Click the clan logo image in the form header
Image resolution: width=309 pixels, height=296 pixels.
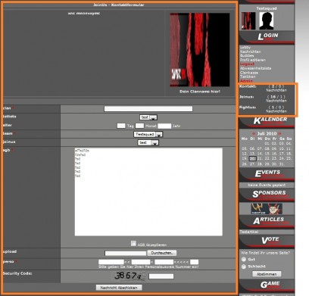tap(200, 50)
